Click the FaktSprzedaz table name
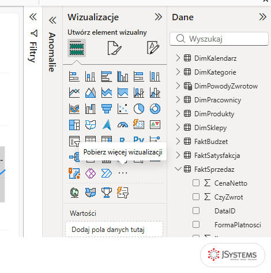The image size is (271, 273). click(214, 169)
